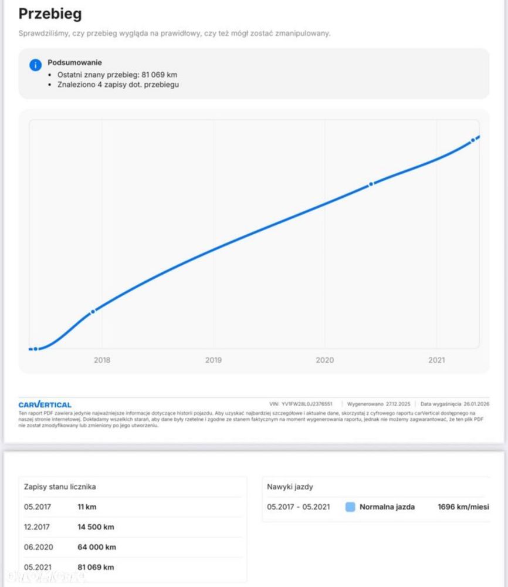
Task: Click the VIN number in the footer
Action: pyautogui.click(x=308, y=404)
